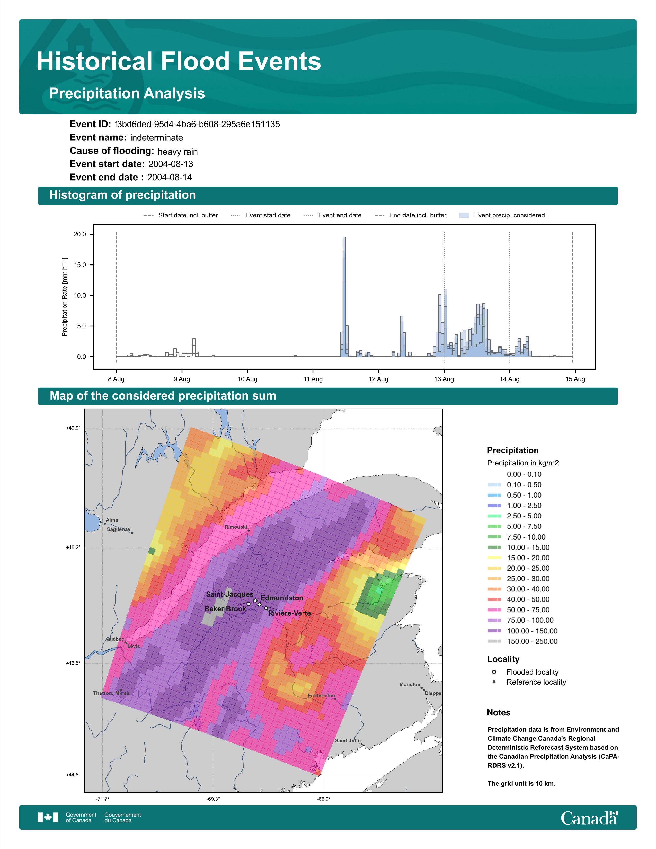Image resolution: width=656 pixels, height=849 pixels.
Task: Click the 8 Aug axis label
Action: coord(116,379)
